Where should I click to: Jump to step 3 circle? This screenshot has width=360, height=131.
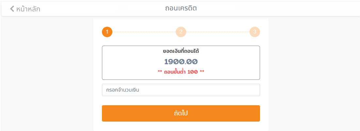255,32
